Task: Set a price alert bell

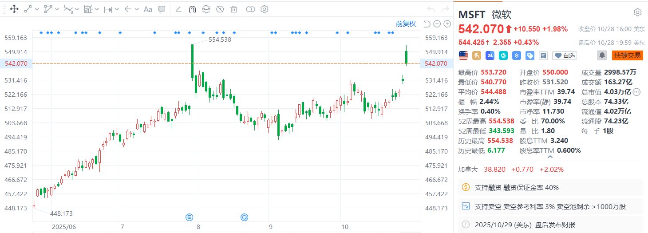Action: click(x=602, y=55)
